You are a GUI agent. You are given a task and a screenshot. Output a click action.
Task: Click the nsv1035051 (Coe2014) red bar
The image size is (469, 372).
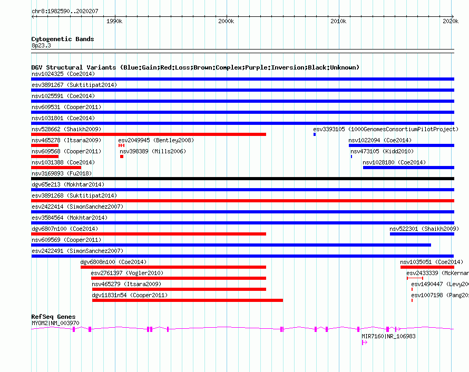(427, 267)
